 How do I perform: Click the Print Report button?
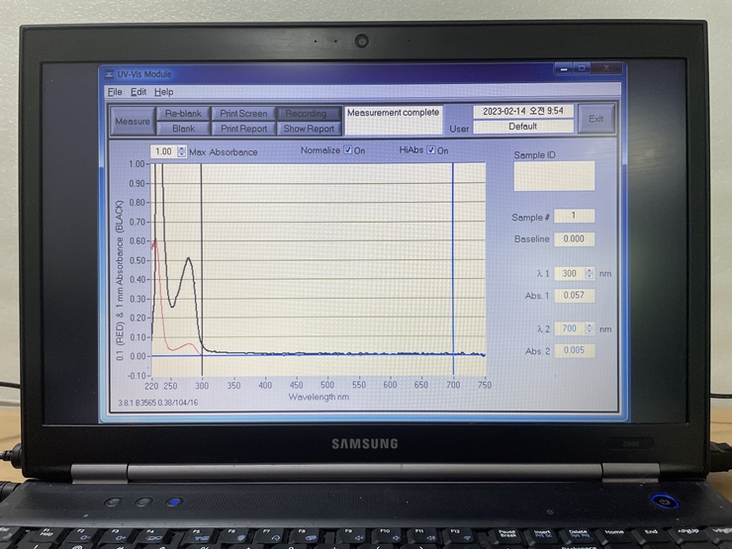click(243, 129)
